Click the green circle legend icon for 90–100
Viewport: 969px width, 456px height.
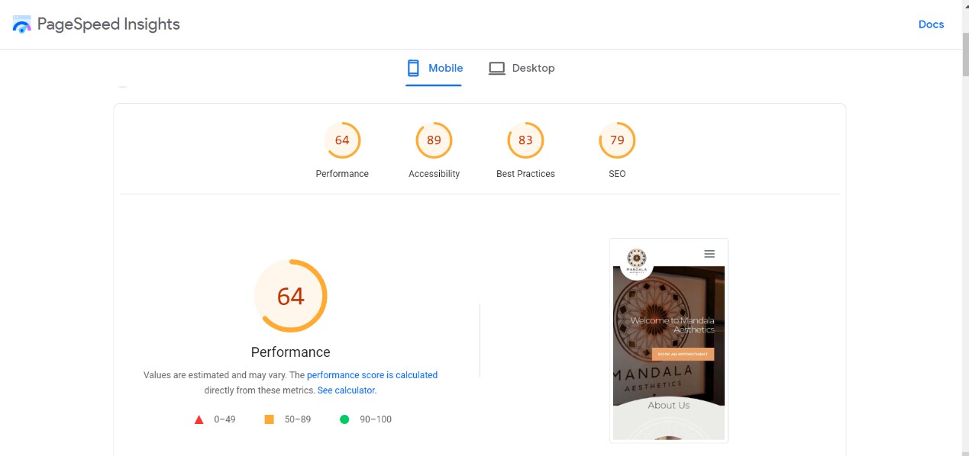[x=344, y=419]
